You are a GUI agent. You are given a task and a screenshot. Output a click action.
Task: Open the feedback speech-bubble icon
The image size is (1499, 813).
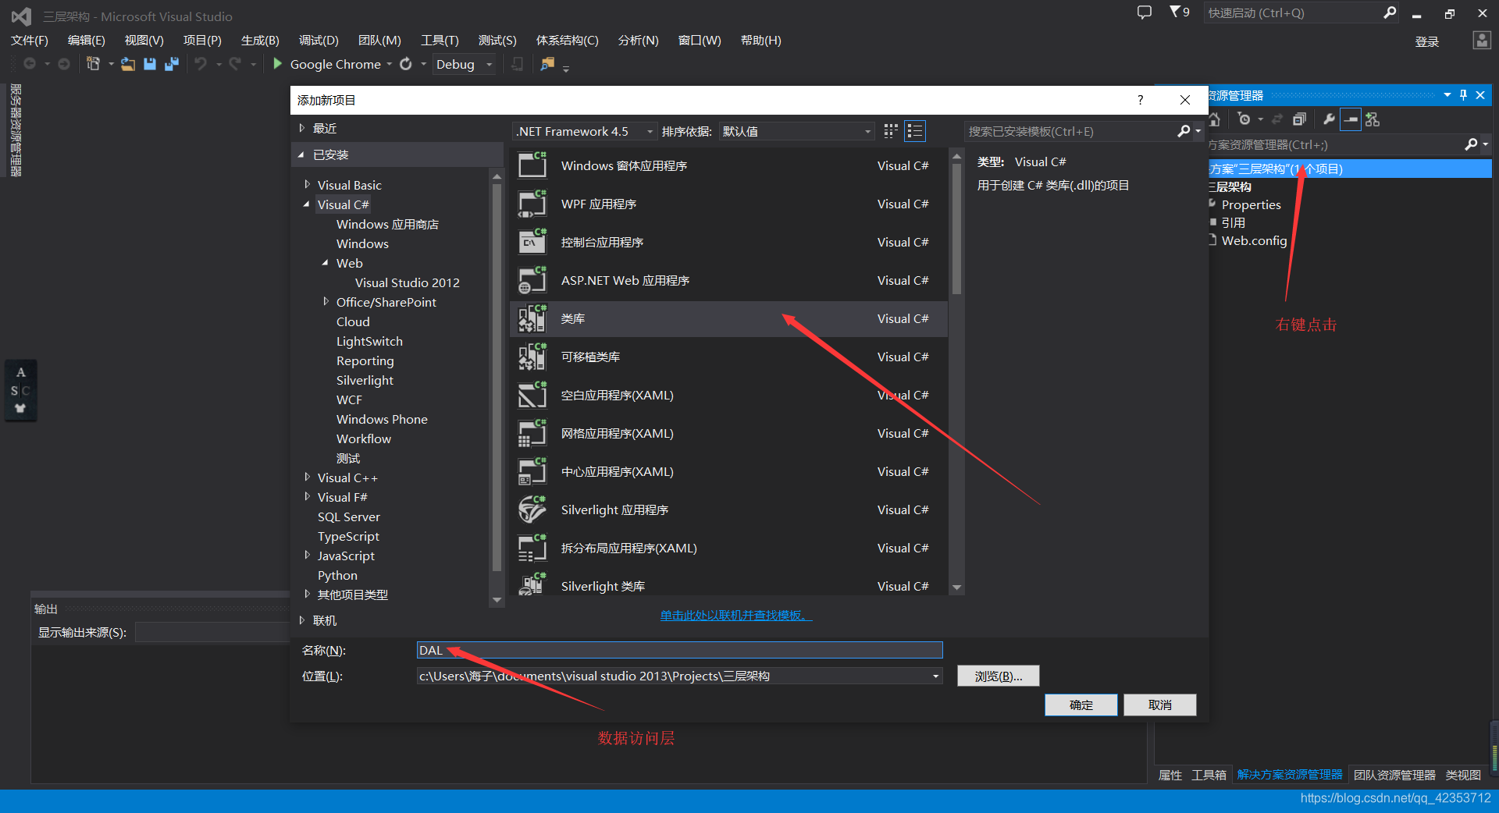point(1145,12)
